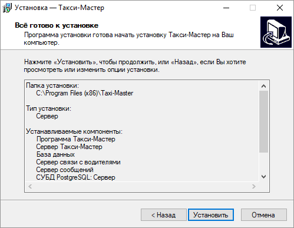Click the «Программа Такси-Мастер» component line
Screen dimensions: 294x228
coord(76,139)
